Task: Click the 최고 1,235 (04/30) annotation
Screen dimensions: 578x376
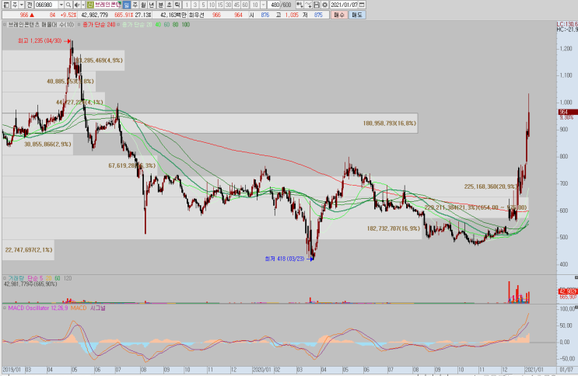Action: (40, 41)
